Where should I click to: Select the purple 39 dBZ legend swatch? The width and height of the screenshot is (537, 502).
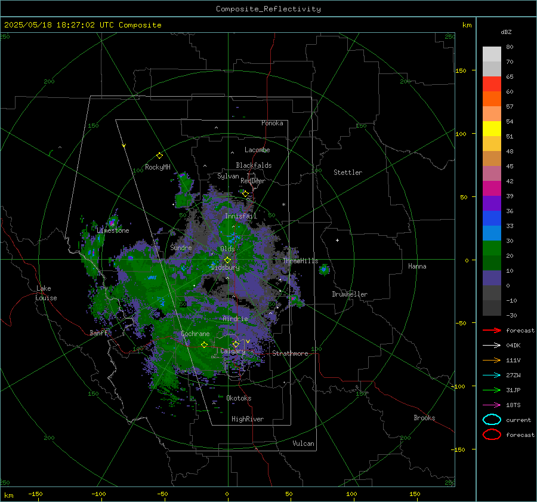[492, 203]
